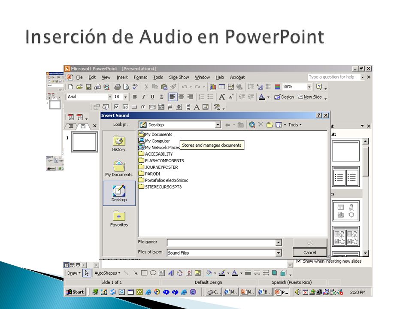
Task: Click the Select Objects arrow tool
Action: click(x=87, y=273)
